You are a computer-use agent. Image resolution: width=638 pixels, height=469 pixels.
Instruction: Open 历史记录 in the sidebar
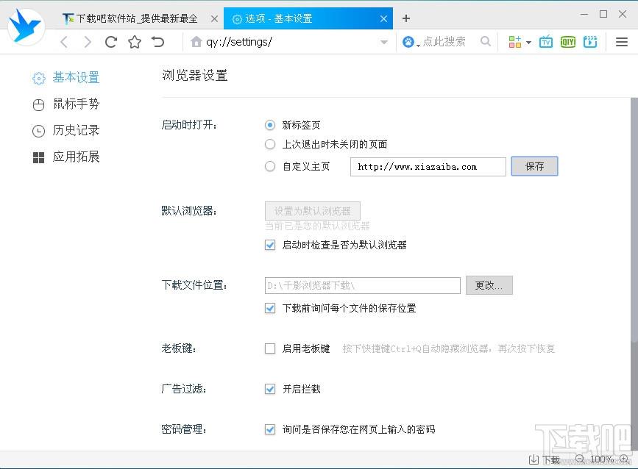[76, 130]
